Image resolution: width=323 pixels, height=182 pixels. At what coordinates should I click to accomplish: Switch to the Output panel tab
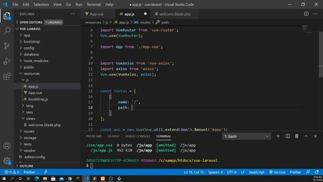[114, 136]
